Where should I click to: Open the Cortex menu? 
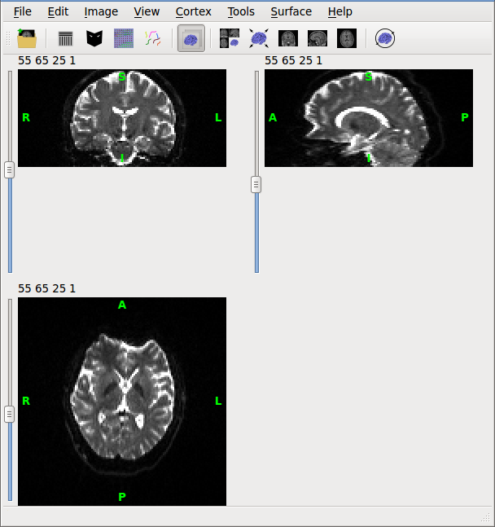(x=193, y=11)
